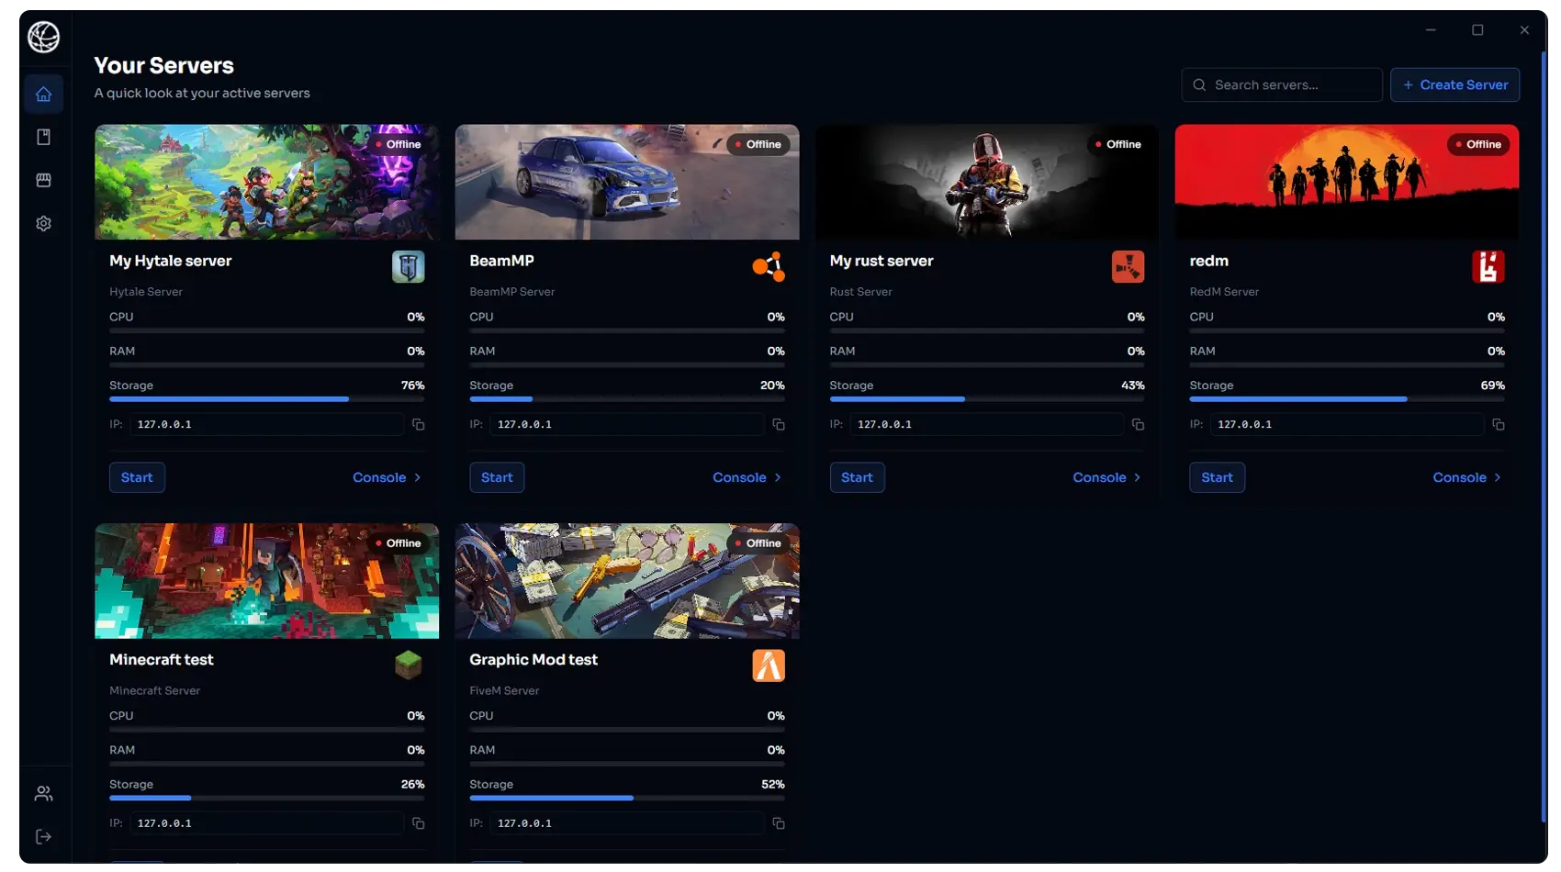Click the 'Your Servers' heading

point(163,66)
